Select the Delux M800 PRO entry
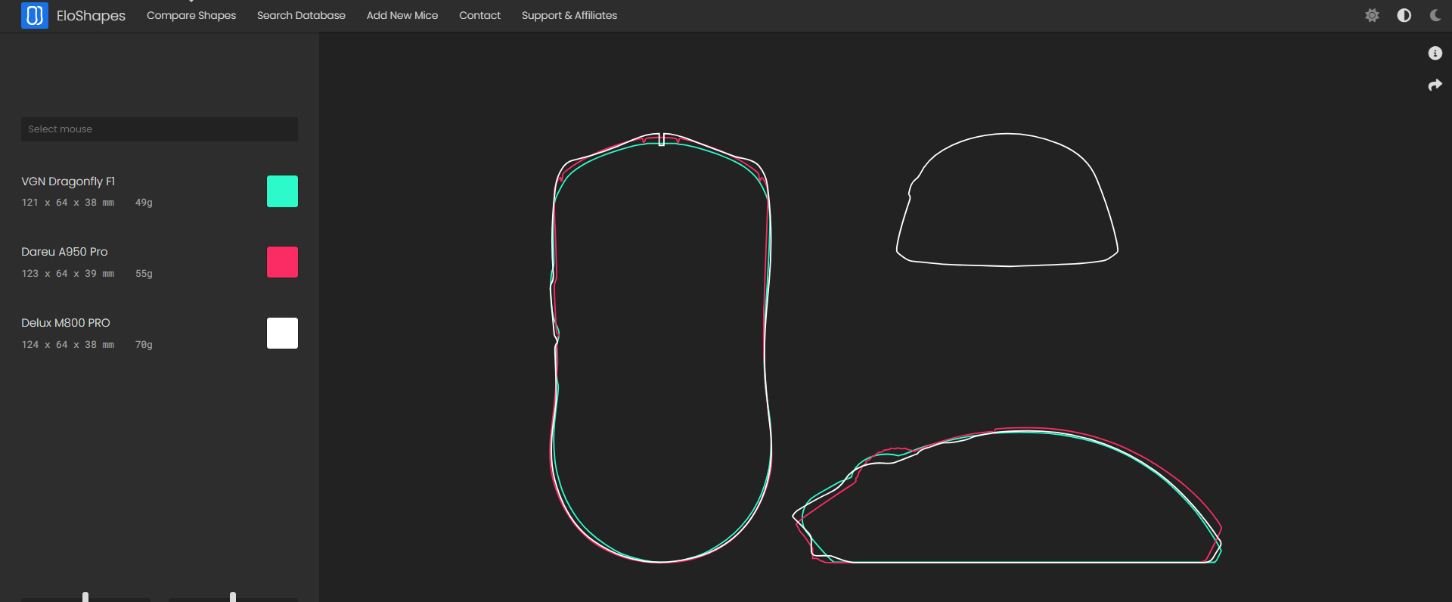 (x=66, y=323)
